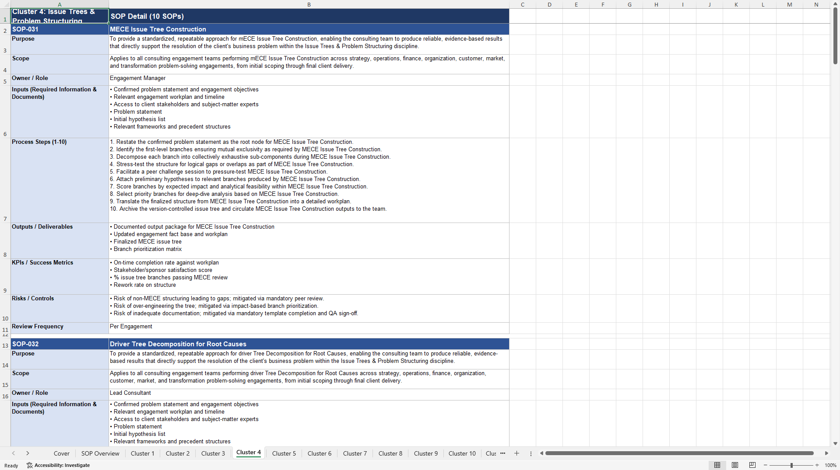
Task: Switch to the Cluster 9 tab
Action: coord(426,453)
